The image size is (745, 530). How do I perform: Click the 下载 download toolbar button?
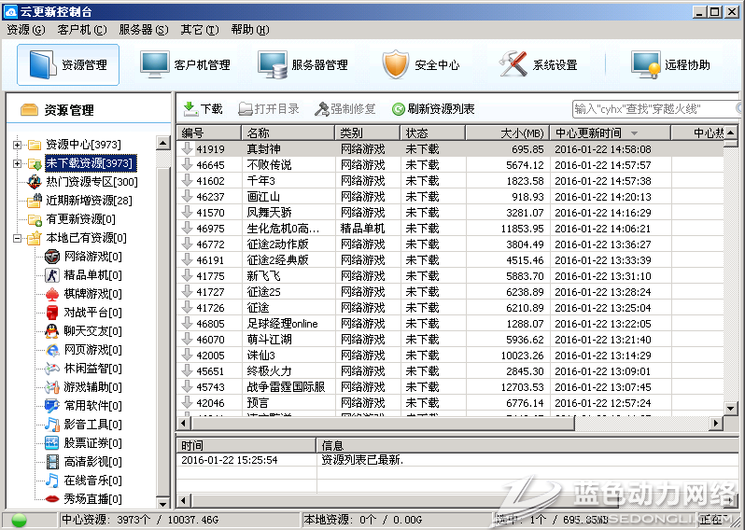pyautogui.click(x=203, y=109)
